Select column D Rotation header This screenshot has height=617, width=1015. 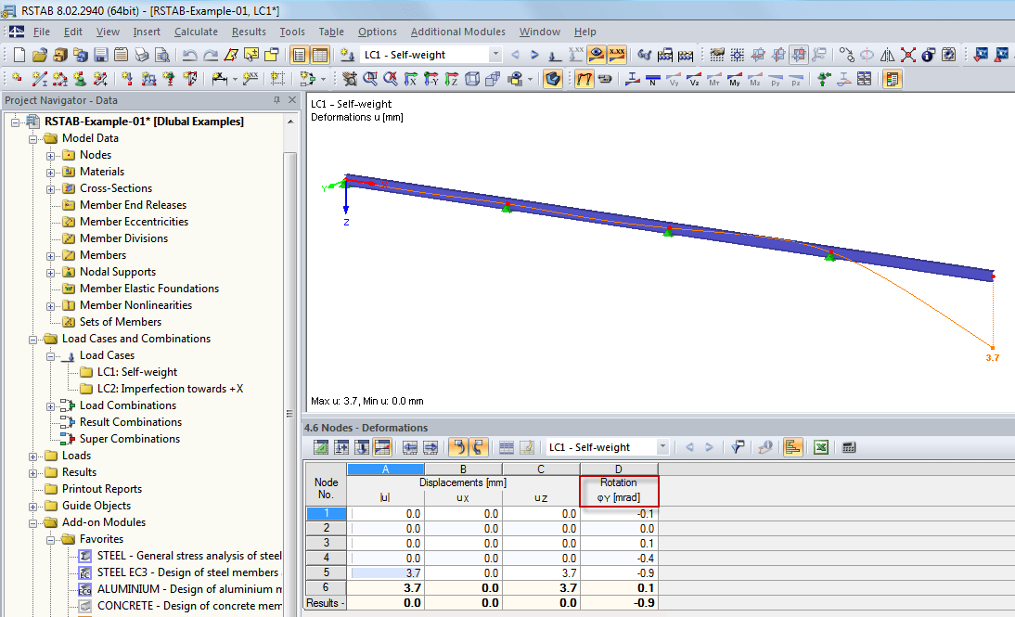point(618,469)
